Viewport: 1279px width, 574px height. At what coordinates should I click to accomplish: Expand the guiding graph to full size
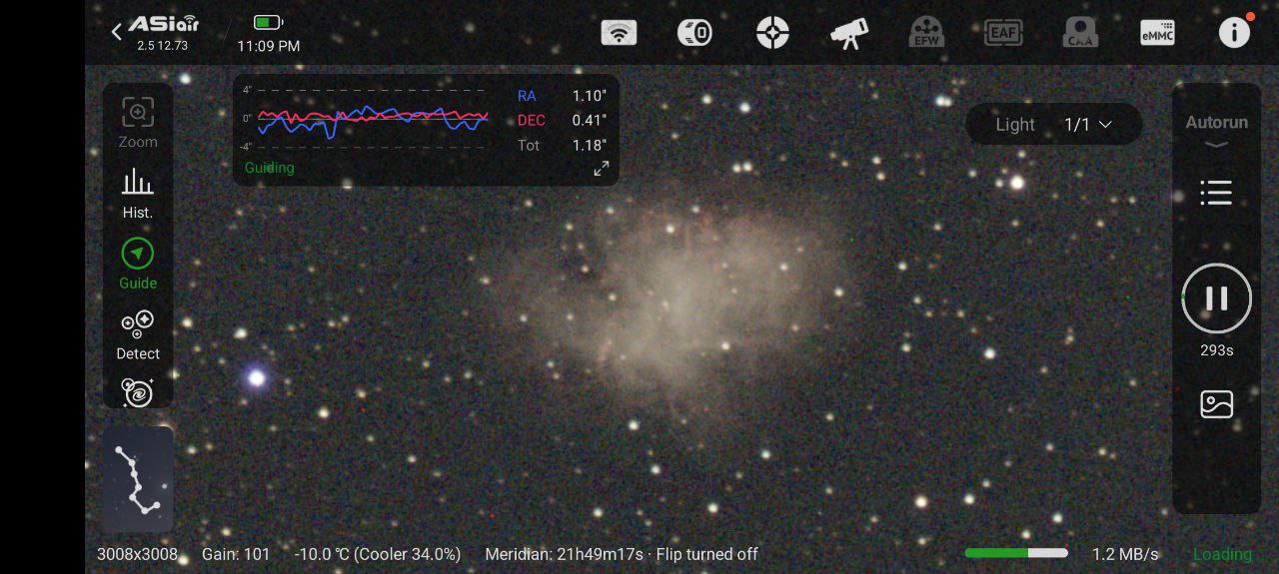pyautogui.click(x=601, y=169)
